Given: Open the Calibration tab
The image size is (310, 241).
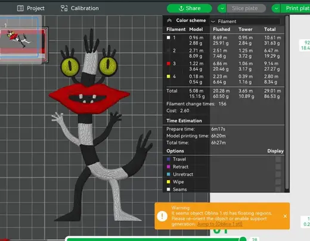Looking at the screenshot, I should tap(79, 8).
